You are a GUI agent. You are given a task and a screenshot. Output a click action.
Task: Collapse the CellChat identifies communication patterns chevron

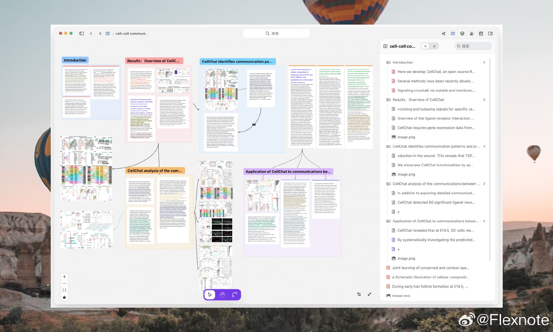[x=484, y=147]
